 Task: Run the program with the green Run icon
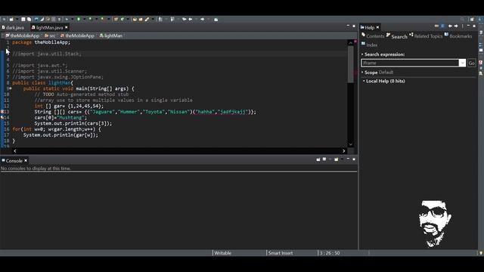[79, 19]
